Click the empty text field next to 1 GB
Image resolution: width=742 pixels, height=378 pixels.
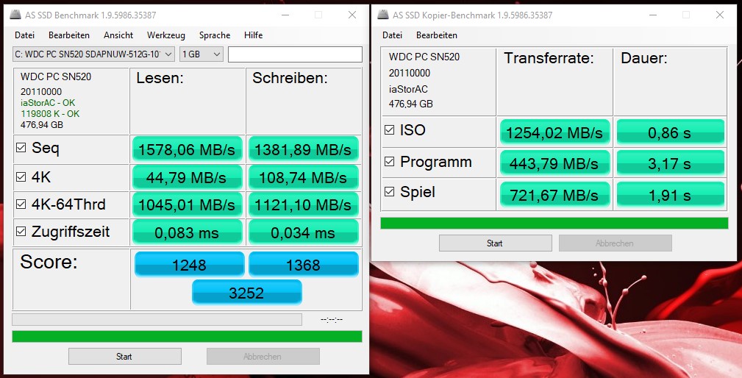coord(296,54)
